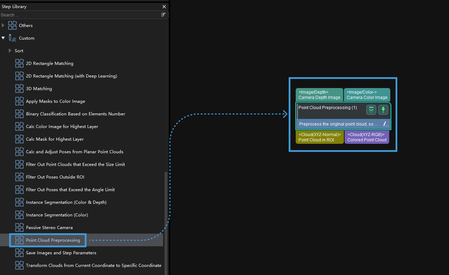Click the double-chevron expand icon on step node
Image resolution: width=449 pixels, height=275 pixels.
coord(371,110)
